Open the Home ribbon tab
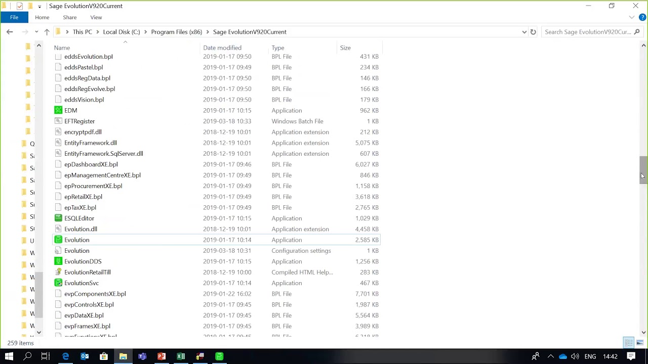This screenshot has width=648, height=364. tap(42, 17)
